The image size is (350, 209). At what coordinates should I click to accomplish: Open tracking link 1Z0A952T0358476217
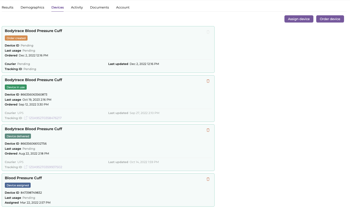(x=45, y=118)
